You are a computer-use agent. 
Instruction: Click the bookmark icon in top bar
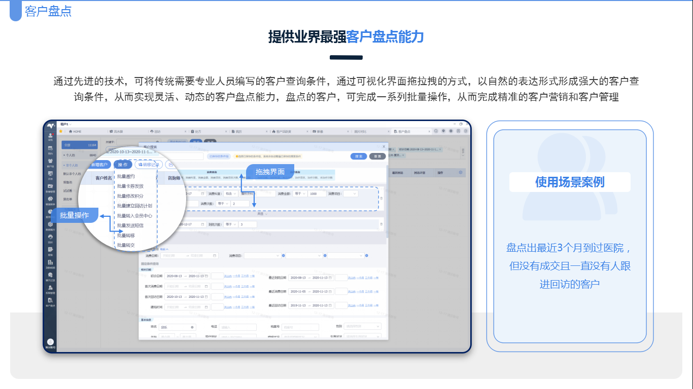tap(458, 131)
